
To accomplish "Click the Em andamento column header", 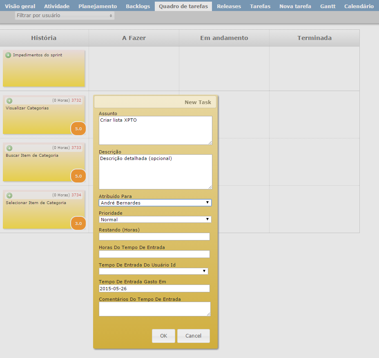I will coord(224,38).
